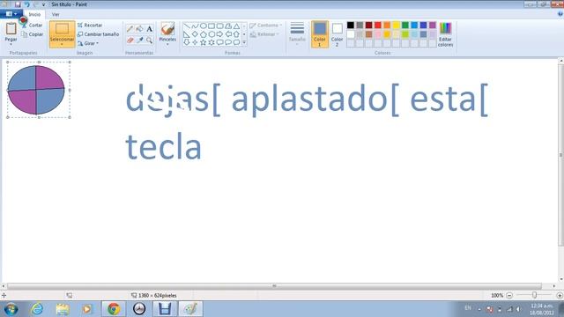
Task: Activate Color 1 foreground selector
Action: 319,34
